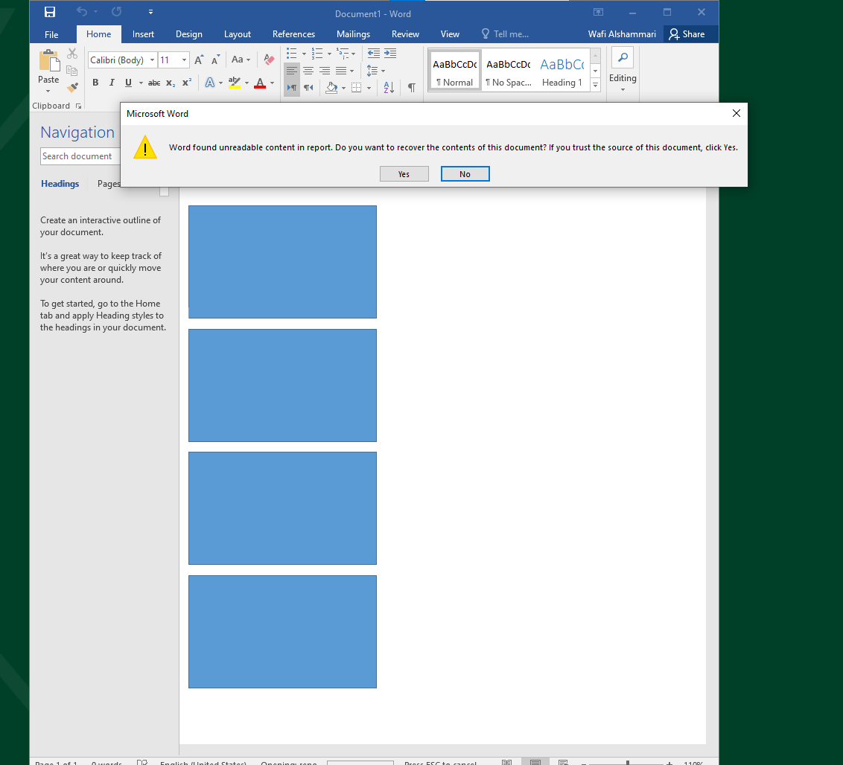Select the Text Highlight Color icon
This screenshot has width=843, height=765.
(234, 83)
